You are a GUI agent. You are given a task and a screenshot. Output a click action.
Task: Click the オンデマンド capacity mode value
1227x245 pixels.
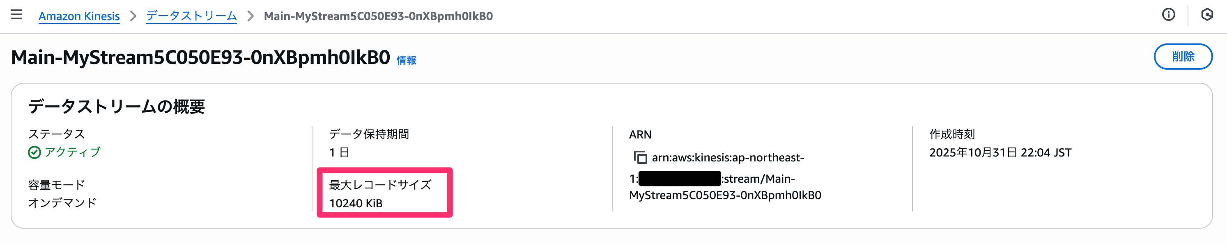(62, 203)
